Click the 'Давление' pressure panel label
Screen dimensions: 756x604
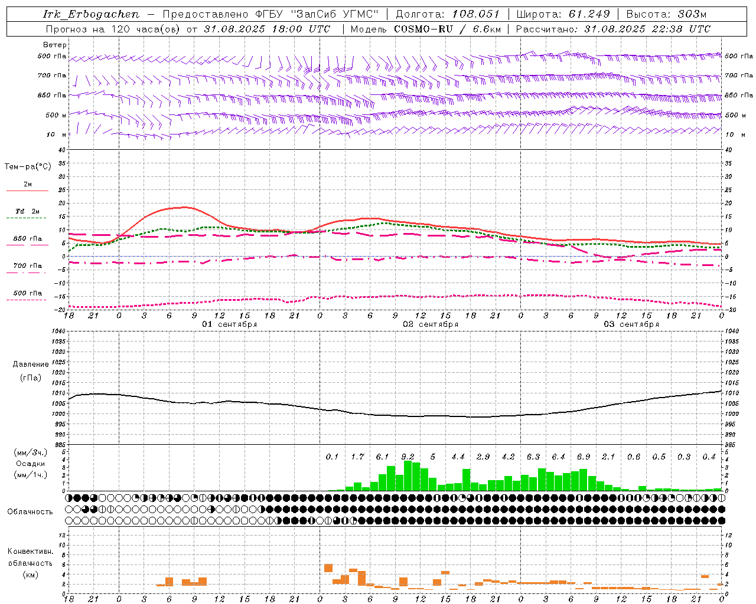click(31, 365)
